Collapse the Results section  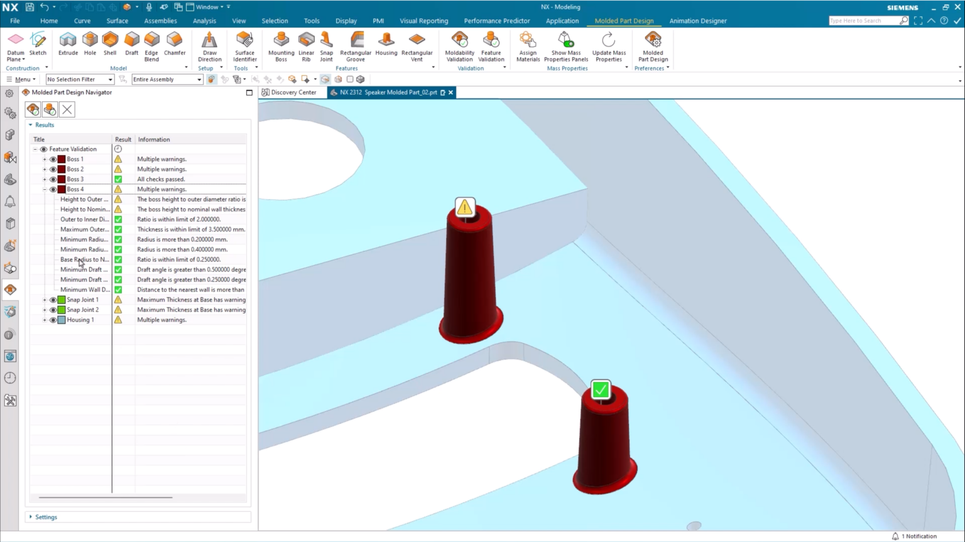click(x=31, y=125)
